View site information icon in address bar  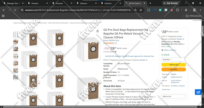click(22, 10)
